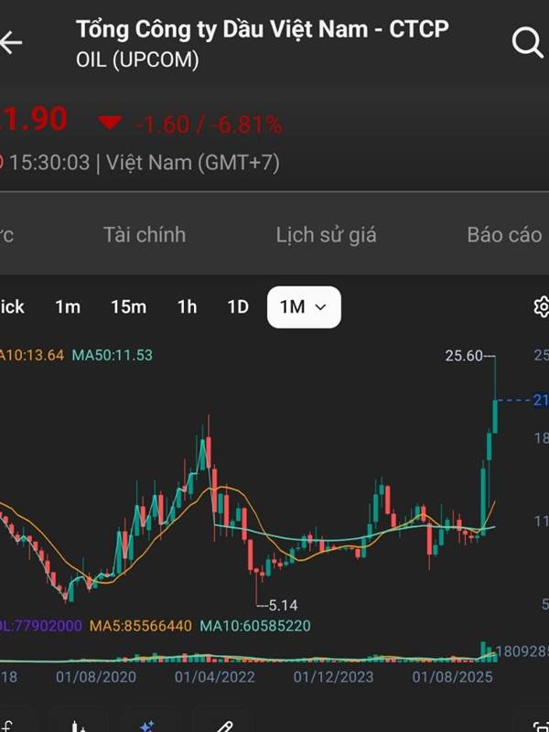Tap the 25.60 high price marker
549x732 pixels.
pos(464,356)
